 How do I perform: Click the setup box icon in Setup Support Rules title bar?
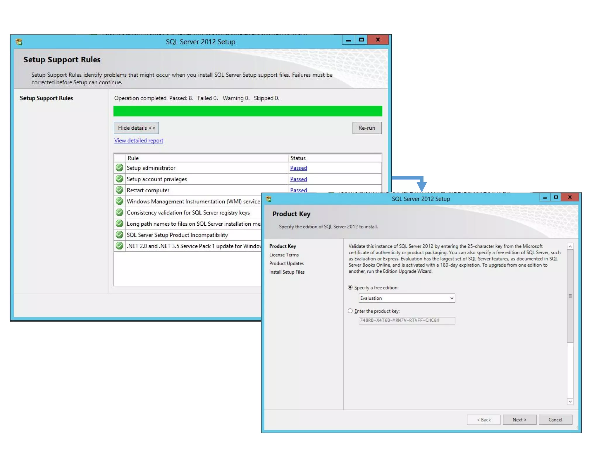(x=19, y=42)
